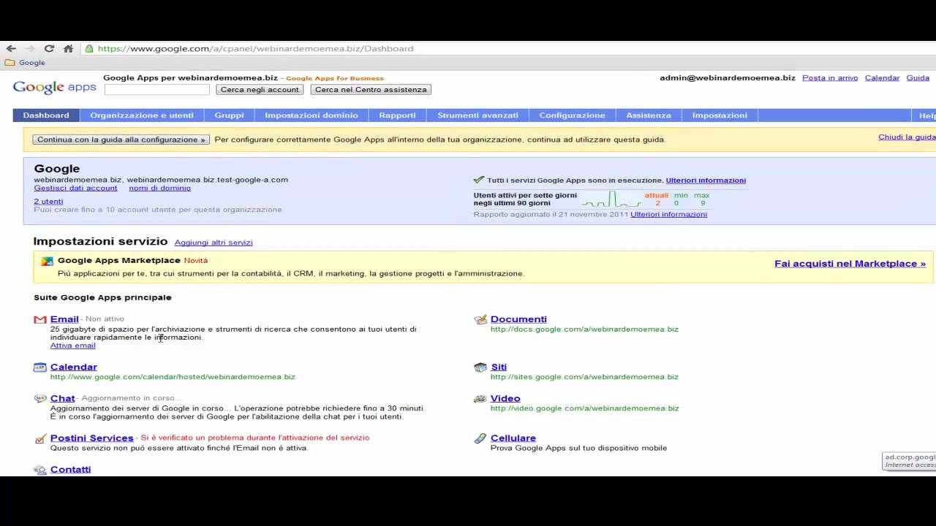Select the Dashboard tab
This screenshot has height=526, width=936.
[x=46, y=115]
